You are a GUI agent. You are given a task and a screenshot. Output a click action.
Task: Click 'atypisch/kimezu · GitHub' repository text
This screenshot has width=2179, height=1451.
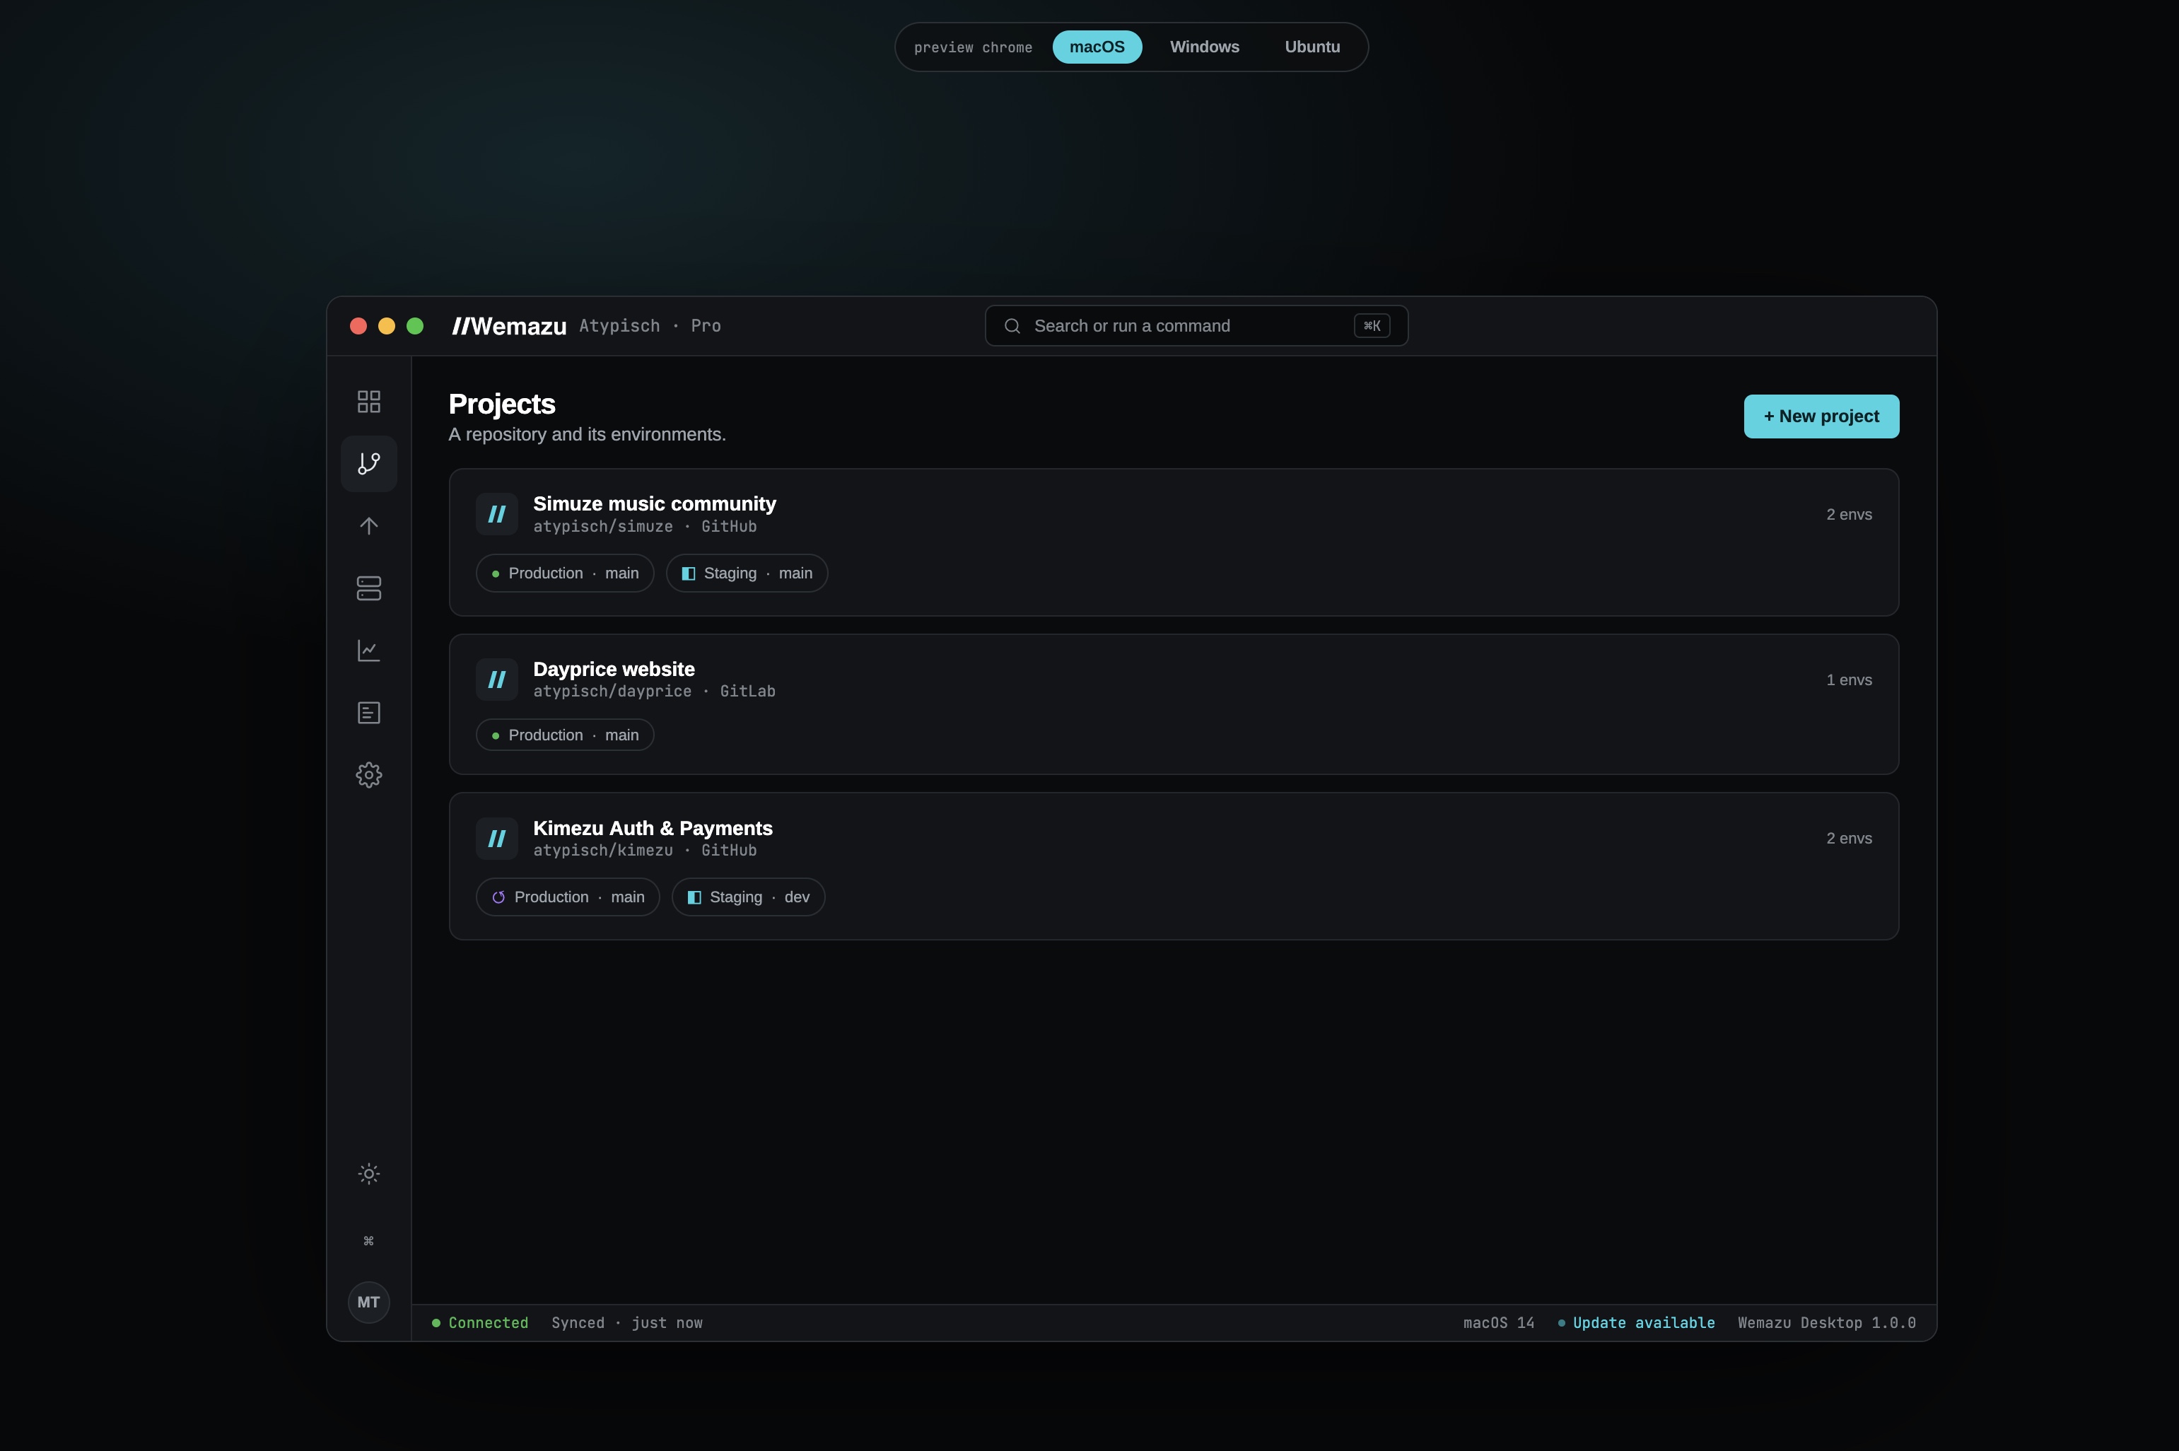tap(645, 851)
